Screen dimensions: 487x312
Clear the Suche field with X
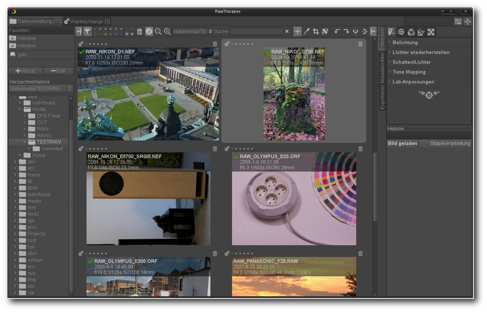tap(287, 31)
